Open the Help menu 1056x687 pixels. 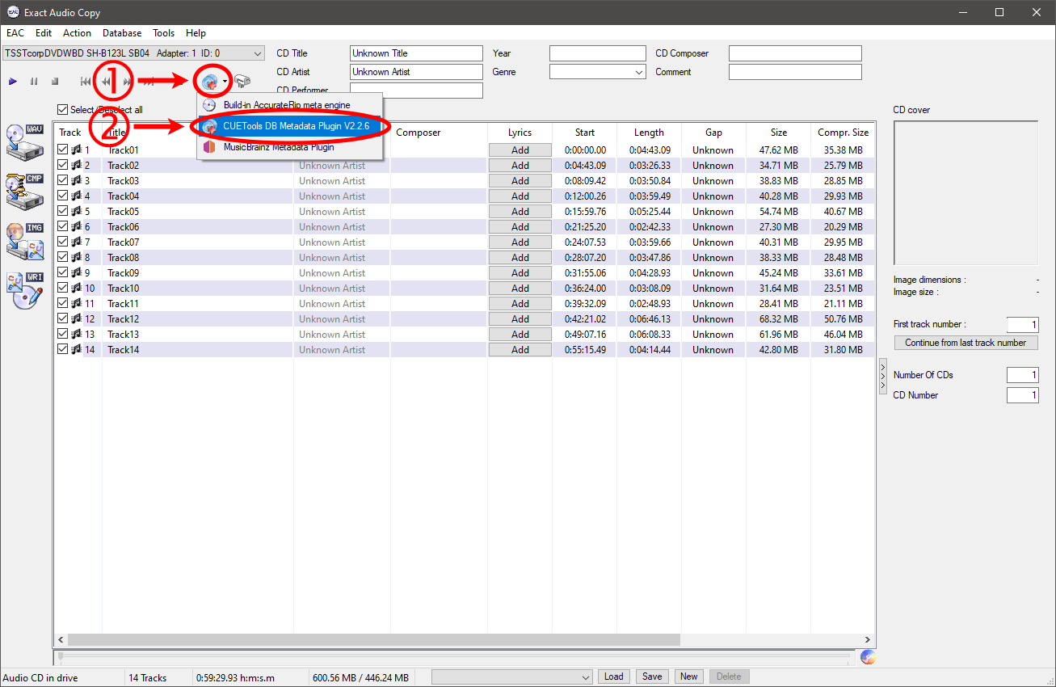click(x=196, y=33)
